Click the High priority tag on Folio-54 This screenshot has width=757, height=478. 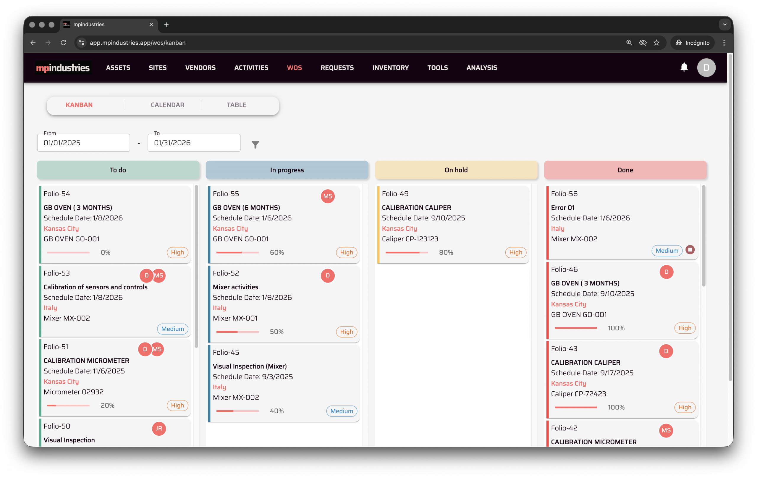[x=177, y=252]
